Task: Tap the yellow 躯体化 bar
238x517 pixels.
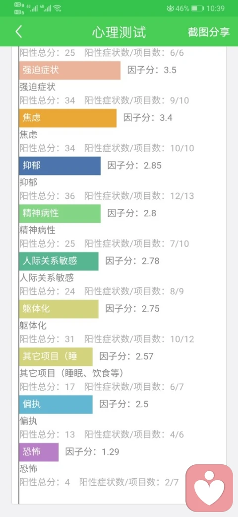Action: pos(59,309)
